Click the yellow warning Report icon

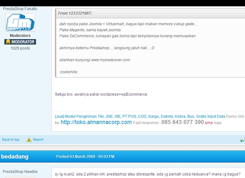point(29,140)
